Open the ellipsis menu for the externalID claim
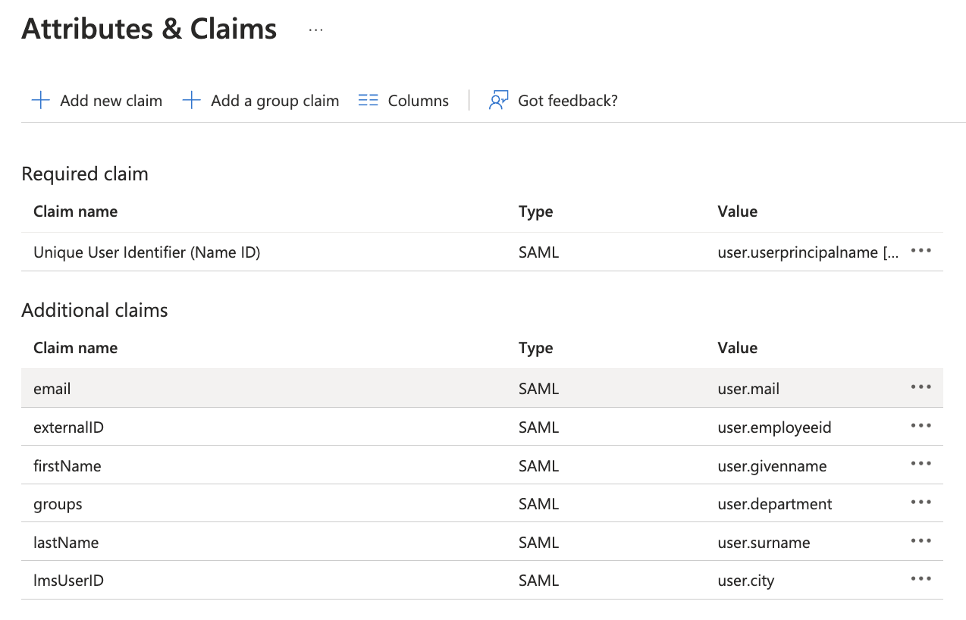This screenshot has width=966, height=620. coord(921,426)
